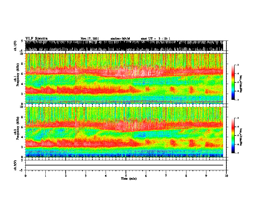This screenshot has width=255, height=197.
Task: Click tick label "4" on the time axis
Action: click(106, 176)
